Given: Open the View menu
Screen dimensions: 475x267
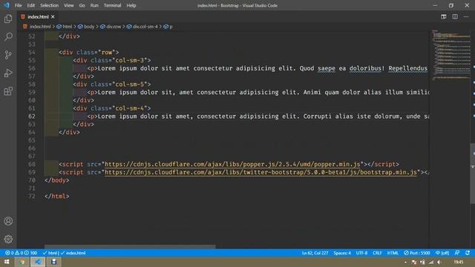Looking at the screenshot, I should pos(69,5).
